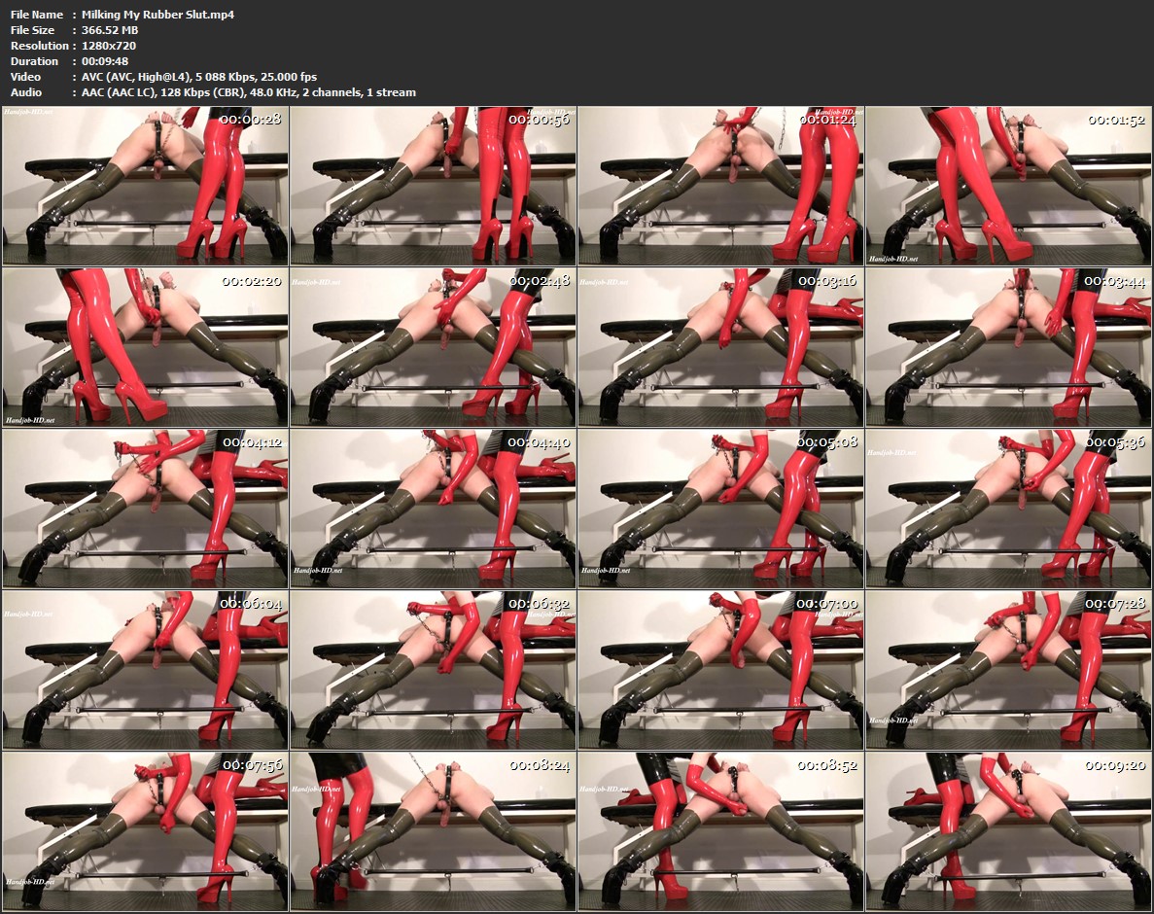
Task: Open the frame marked 00:07:28
Action: [x=1008, y=669]
